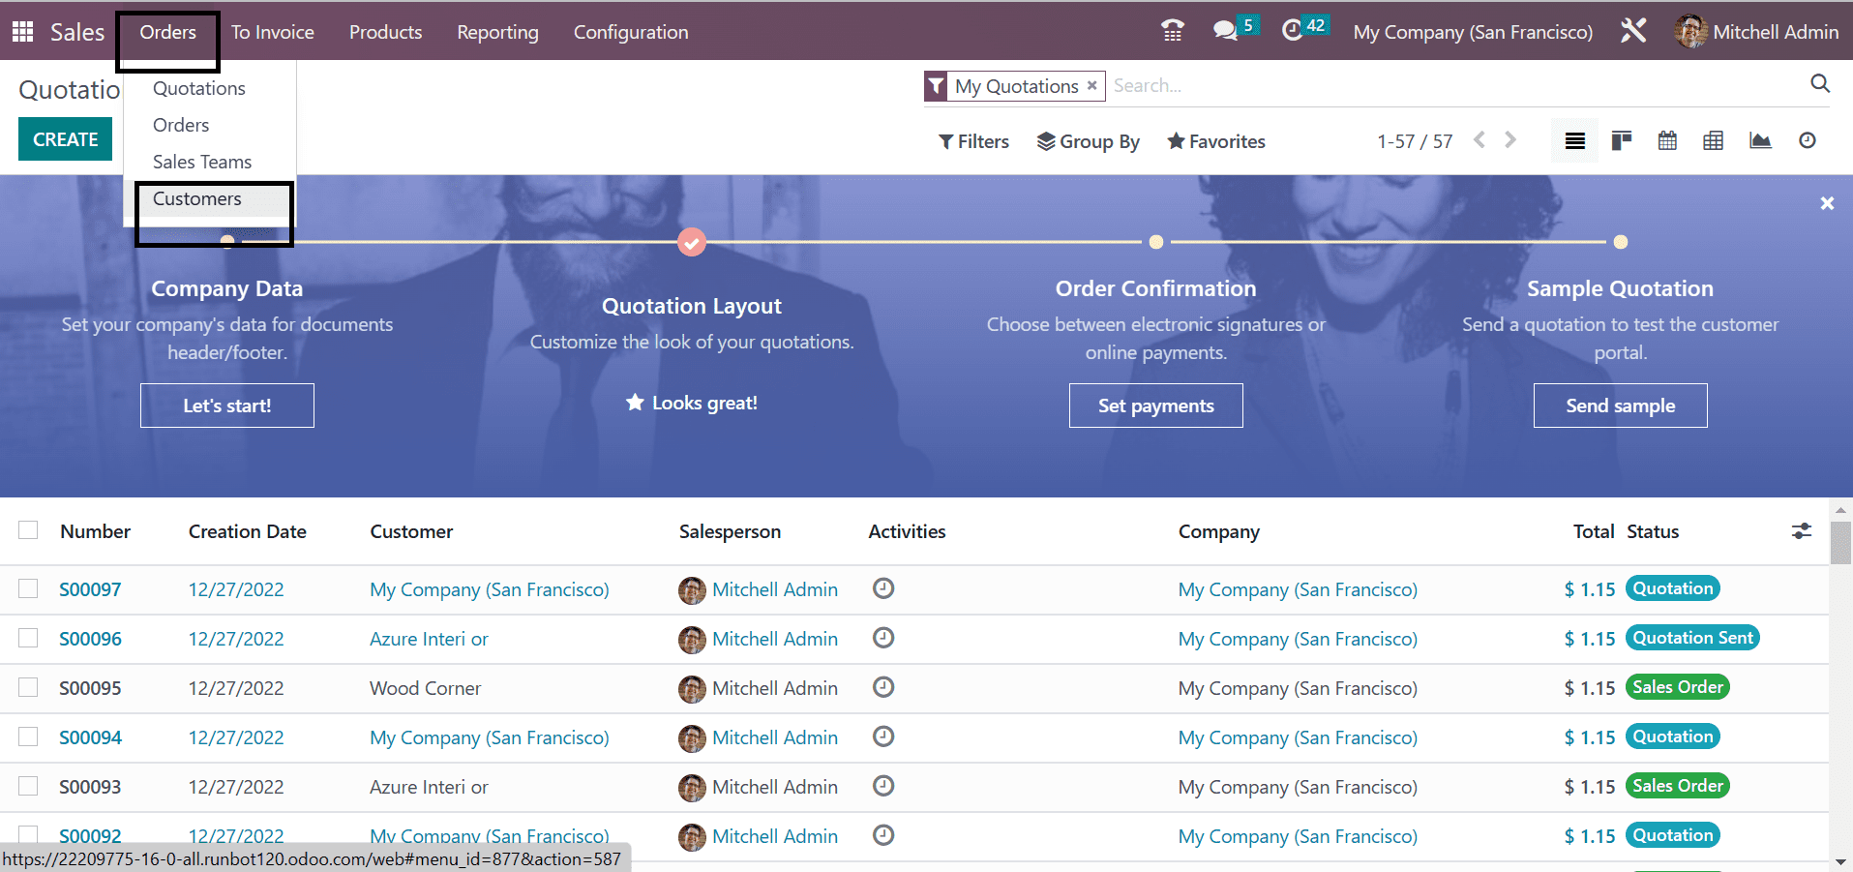This screenshot has height=872, width=1853.
Task: Click the search magnifier icon
Action: pyautogui.click(x=1819, y=84)
